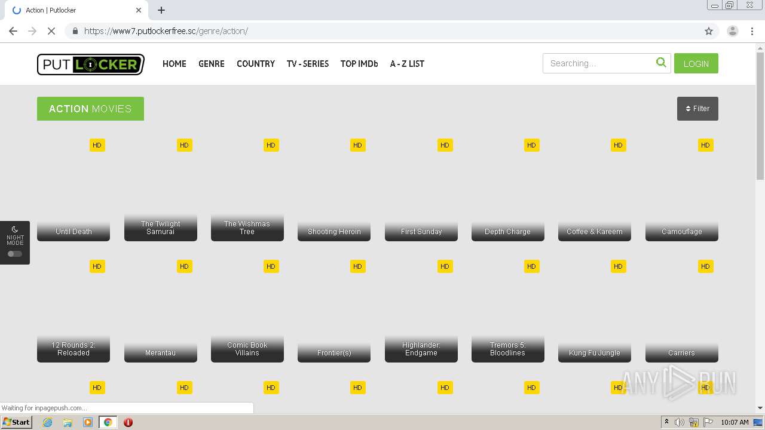Click the browser address bar URL
The height and width of the screenshot is (430, 765).
(x=166, y=31)
